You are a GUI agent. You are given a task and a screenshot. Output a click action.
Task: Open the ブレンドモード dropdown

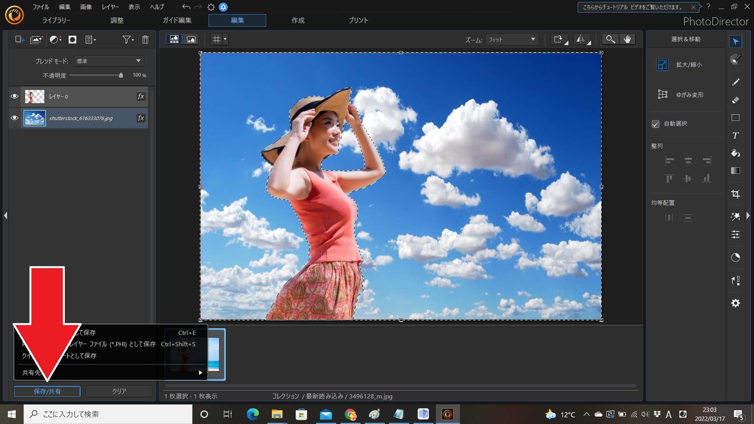coord(109,61)
